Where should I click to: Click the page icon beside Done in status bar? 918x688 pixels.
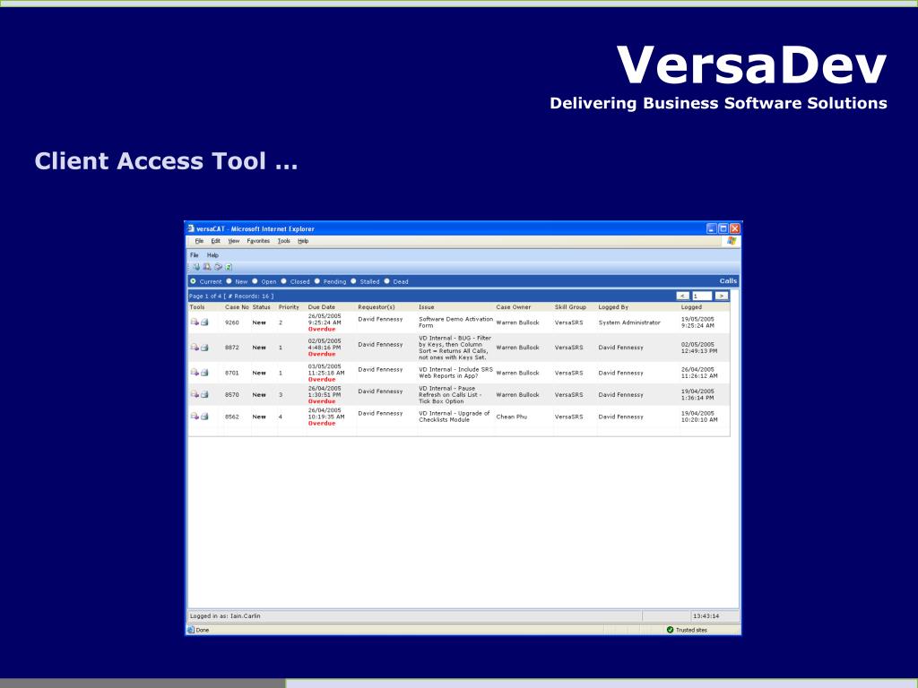(190, 630)
